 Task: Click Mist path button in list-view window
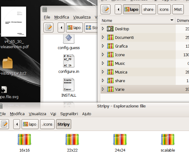(x=178, y=9)
